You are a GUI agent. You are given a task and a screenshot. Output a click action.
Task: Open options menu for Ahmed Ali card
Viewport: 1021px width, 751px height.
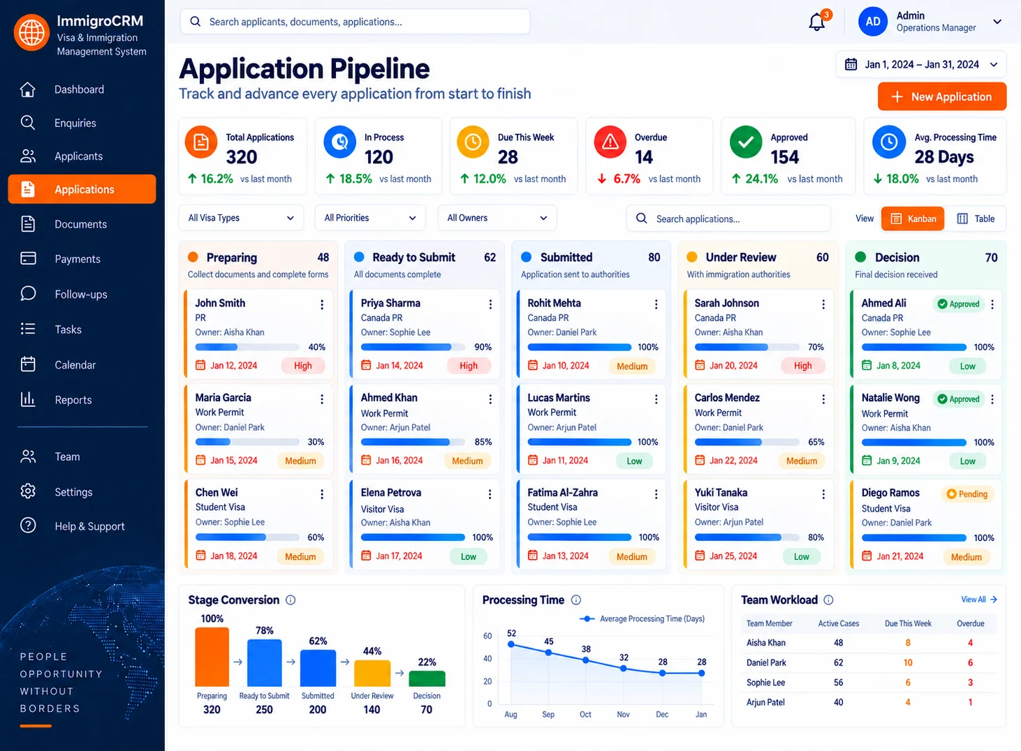(x=992, y=304)
